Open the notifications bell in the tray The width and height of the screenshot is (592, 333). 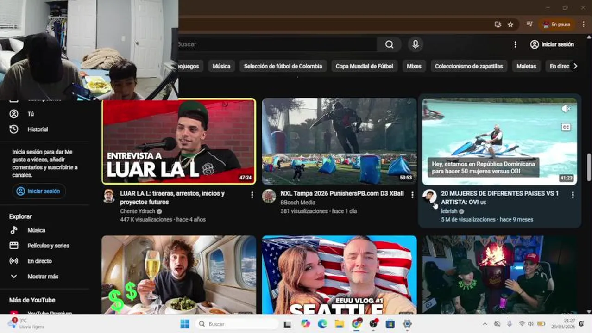tap(581, 324)
